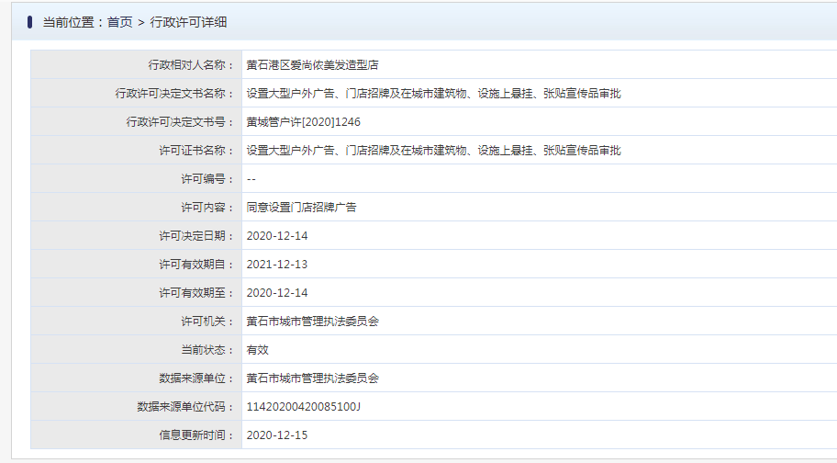Select the 行政许可决定文书名称 value text
Screen dimensions: 837x463
pos(433,94)
